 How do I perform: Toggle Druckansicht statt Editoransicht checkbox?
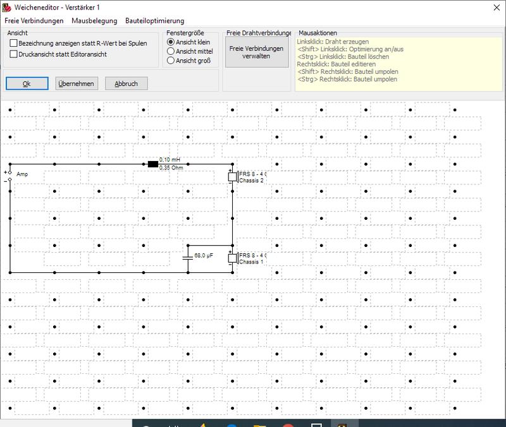tap(14, 54)
